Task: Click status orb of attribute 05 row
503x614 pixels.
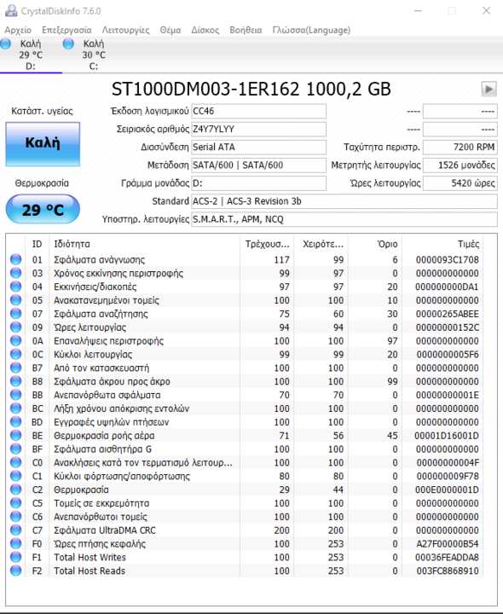Action: point(15,300)
